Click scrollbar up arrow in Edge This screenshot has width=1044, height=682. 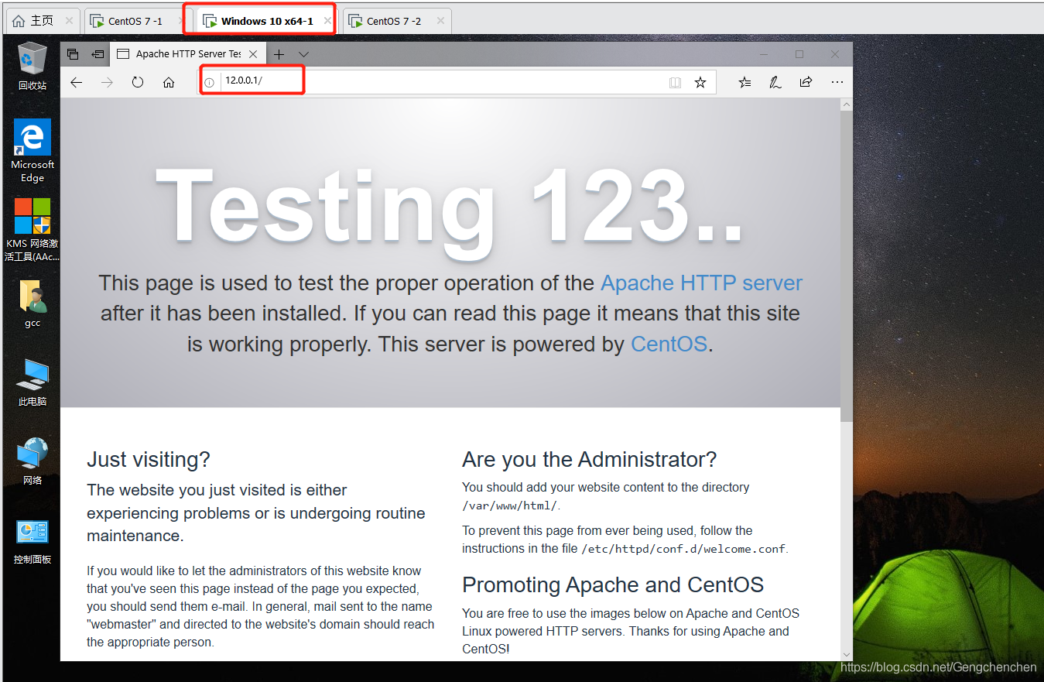[x=847, y=105]
